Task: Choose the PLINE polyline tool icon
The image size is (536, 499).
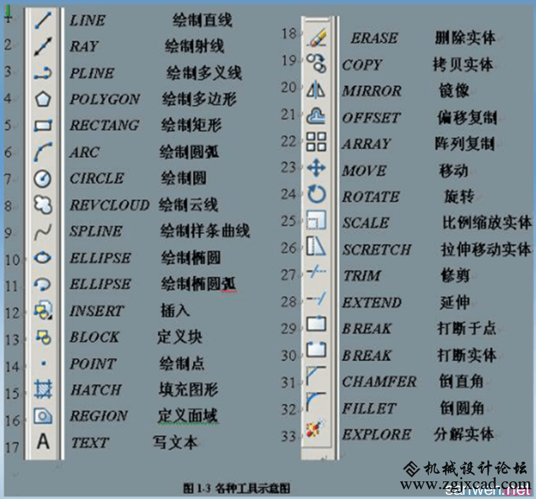Action: point(43,73)
